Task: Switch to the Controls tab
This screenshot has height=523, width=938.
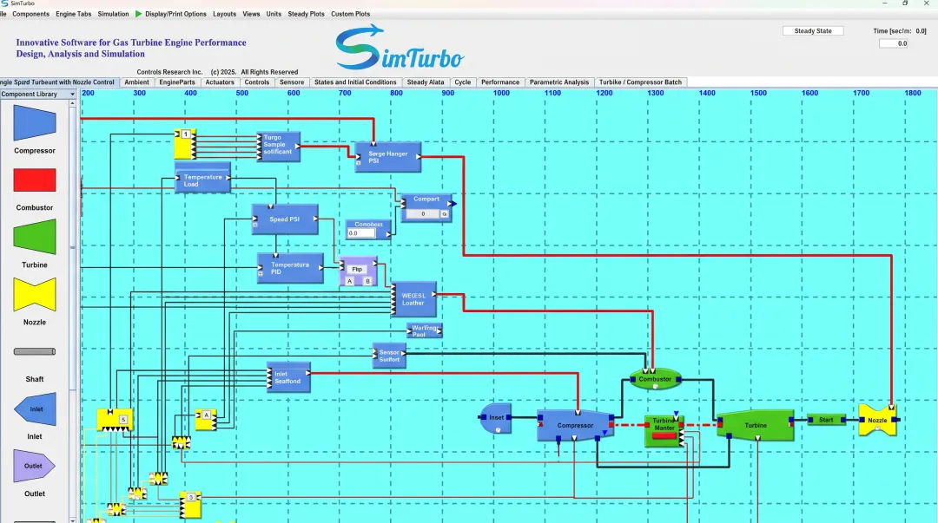Action: 256,82
